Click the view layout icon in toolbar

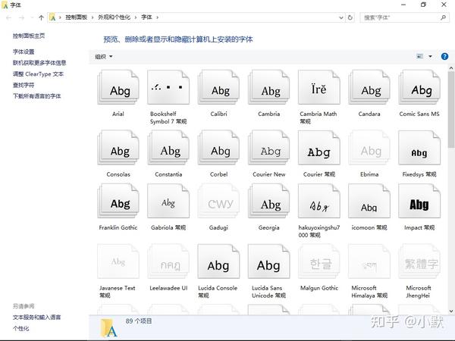[x=419, y=56]
